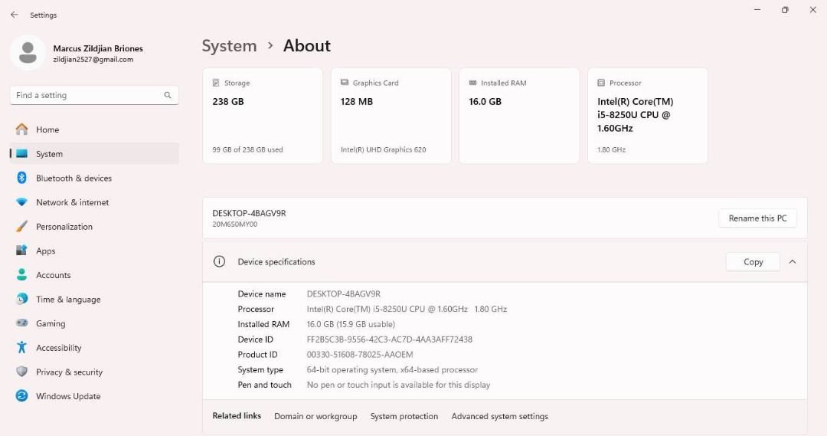Open Privacy & security settings

click(94, 372)
